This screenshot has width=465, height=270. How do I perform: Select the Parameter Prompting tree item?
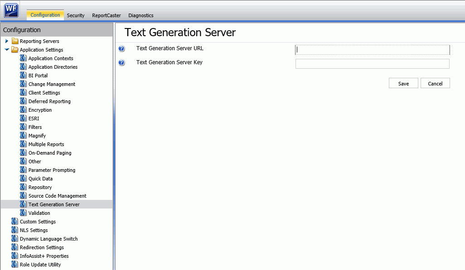pos(52,170)
